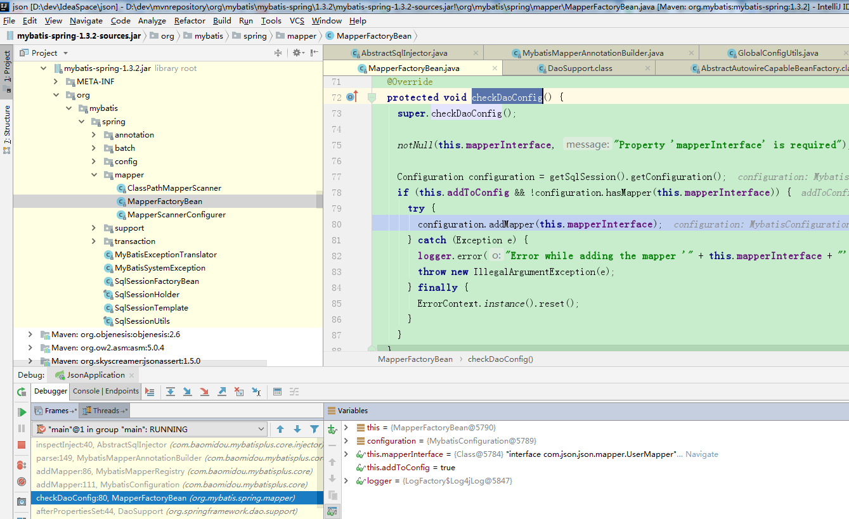
Task: Close the MapperFactoryBean.java tab
Action: tap(493, 68)
